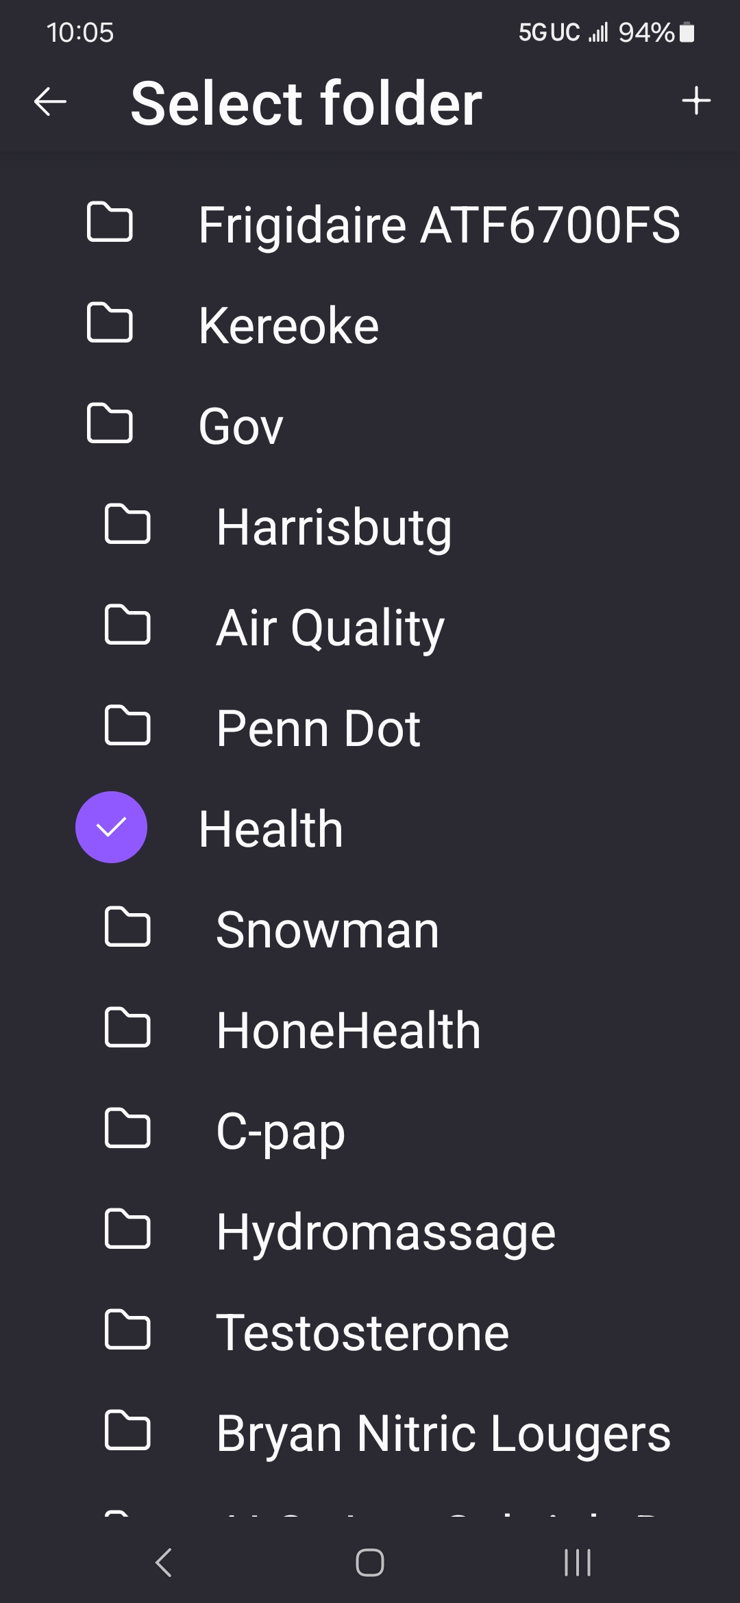Click the folder icon next to C-pap

(127, 1128)
